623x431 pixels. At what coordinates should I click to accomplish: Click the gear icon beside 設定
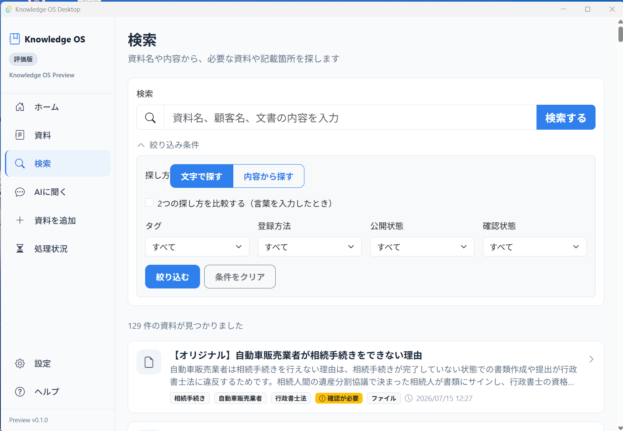point(20,363)
